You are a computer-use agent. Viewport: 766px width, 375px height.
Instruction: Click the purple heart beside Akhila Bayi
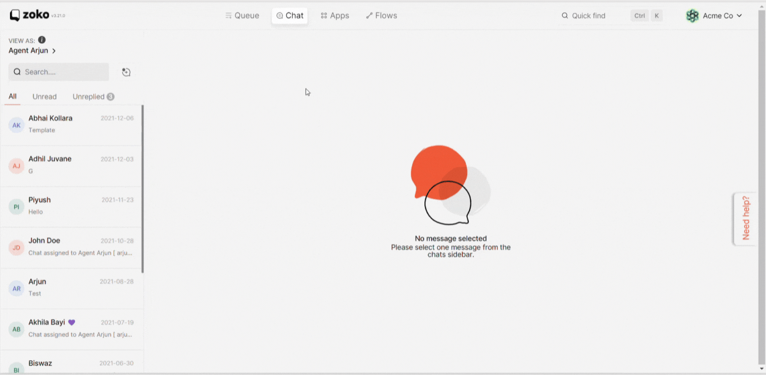pos(71,322)
